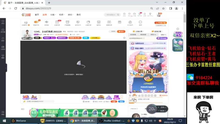The width and height of the screenshot is (220, 124).
Task: Open the 直播回看 replay link
Action: [157, 31]
